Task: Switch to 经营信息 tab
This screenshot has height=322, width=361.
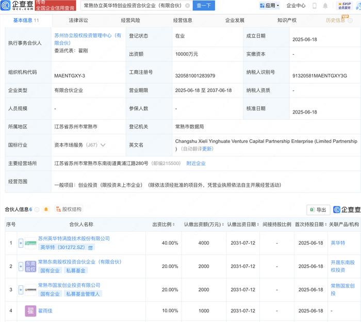Action: 183,20
